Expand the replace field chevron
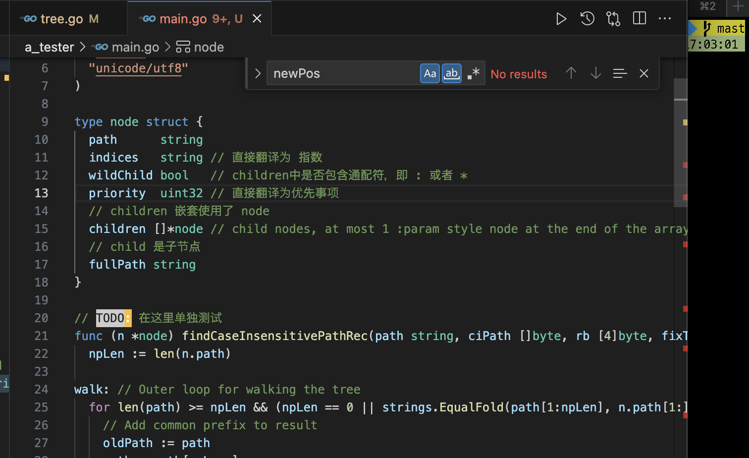This screenshot has width=749, height=458. [x=258, y=74]
